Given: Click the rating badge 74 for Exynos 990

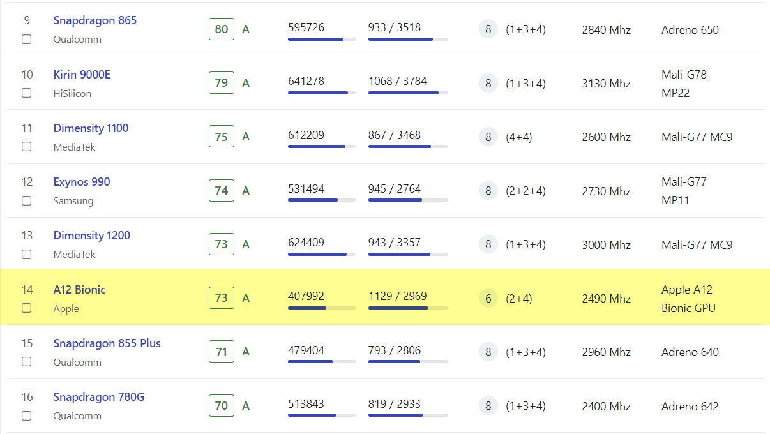Looking at the screenshot, I should pyautogui.click(x=222, y=190).
